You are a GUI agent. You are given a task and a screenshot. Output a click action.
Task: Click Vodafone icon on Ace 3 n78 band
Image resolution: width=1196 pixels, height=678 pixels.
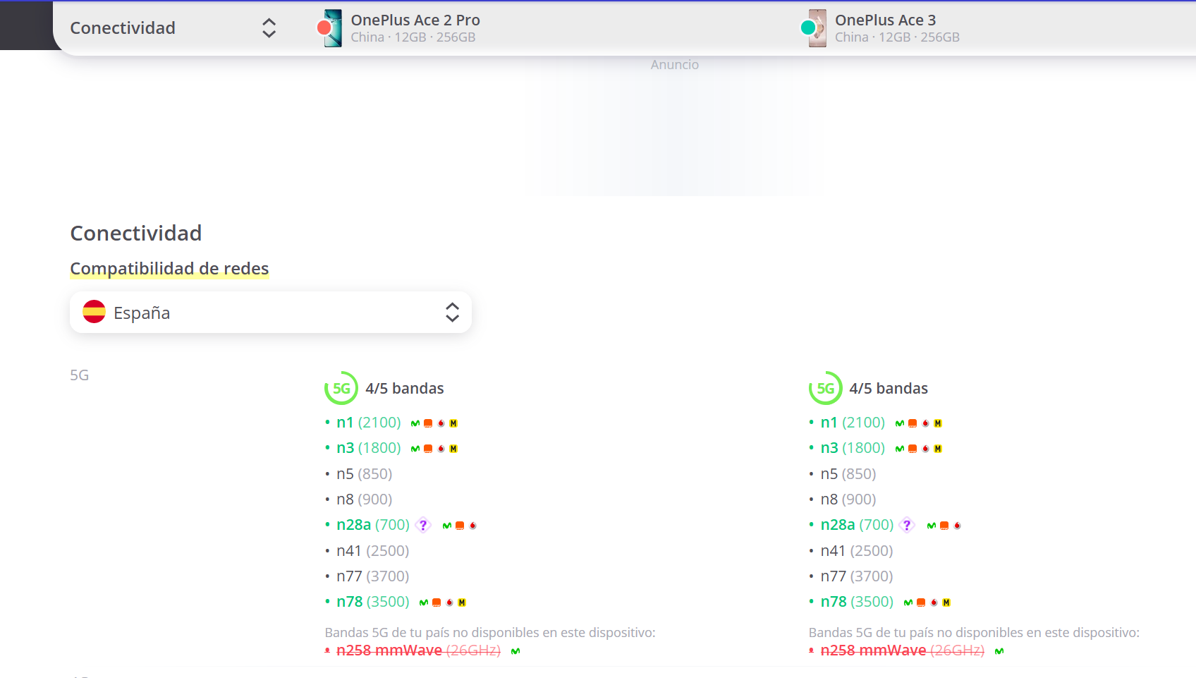[934, 603]
